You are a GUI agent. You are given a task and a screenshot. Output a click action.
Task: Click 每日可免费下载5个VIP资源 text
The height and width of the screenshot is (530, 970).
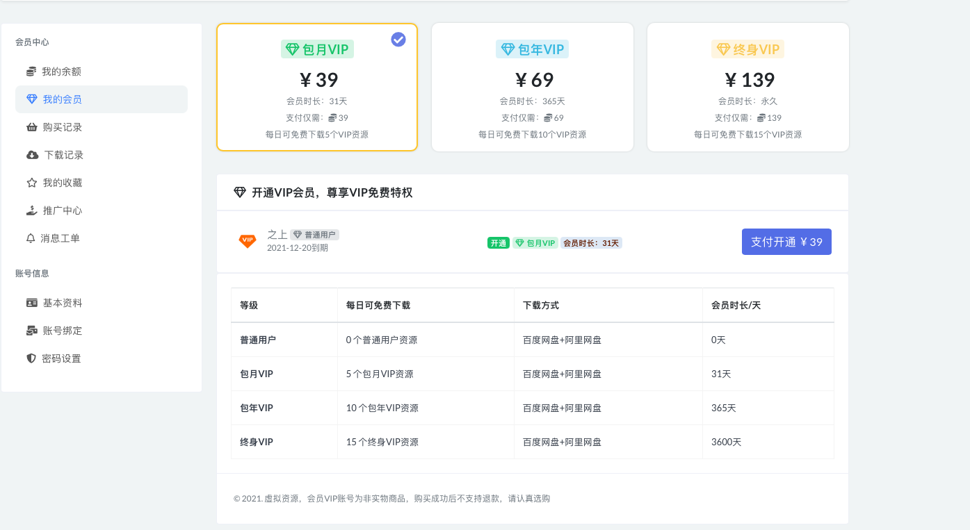317,135
